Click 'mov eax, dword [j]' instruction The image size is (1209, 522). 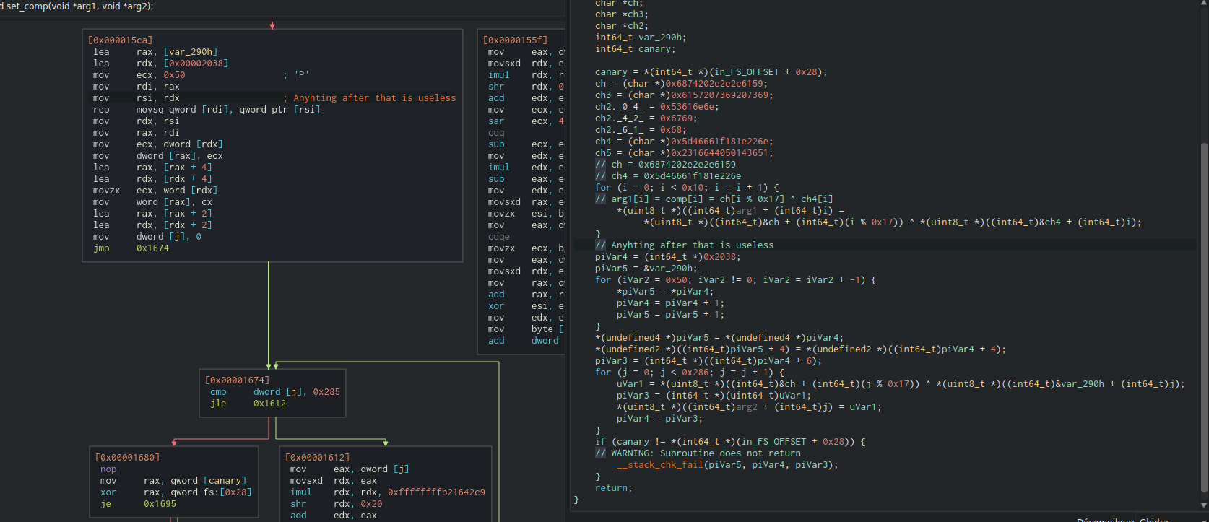click(350, 469)
